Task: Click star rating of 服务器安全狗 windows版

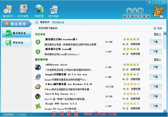Action: [x=131, y=39]
